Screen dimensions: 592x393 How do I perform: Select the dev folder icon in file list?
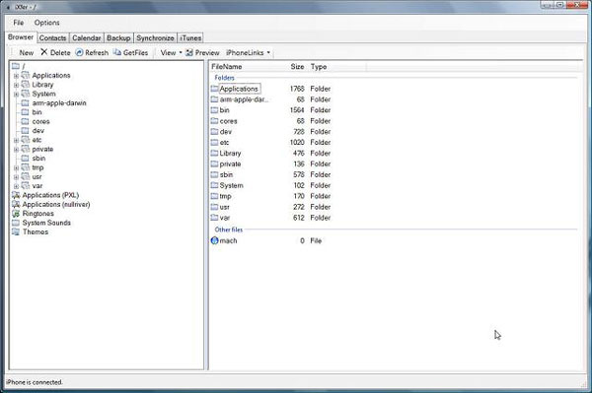pyautogui.click(x=214, y=132)
